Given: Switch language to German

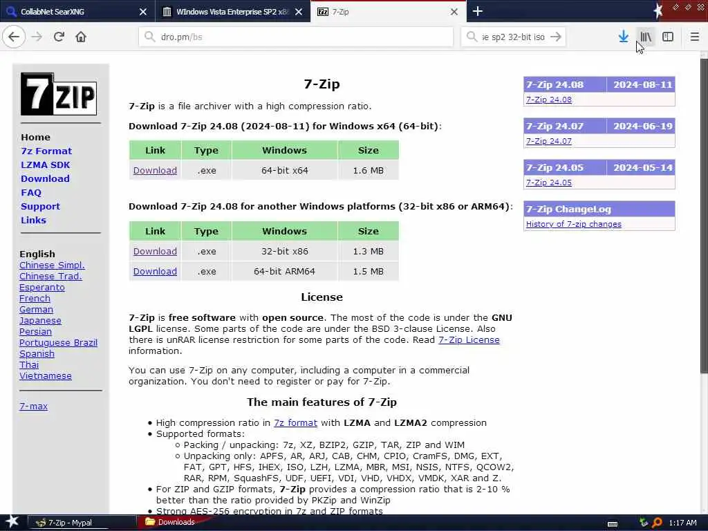Looking at the screenshot, I should point(36,309).
